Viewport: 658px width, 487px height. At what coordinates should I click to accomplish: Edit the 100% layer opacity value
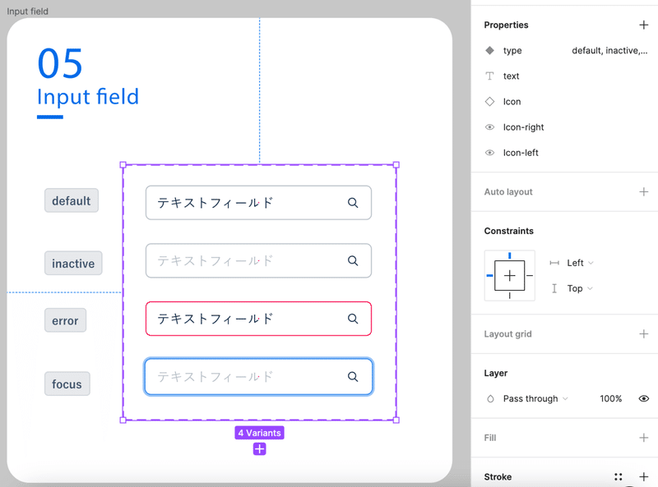(610, 398)
